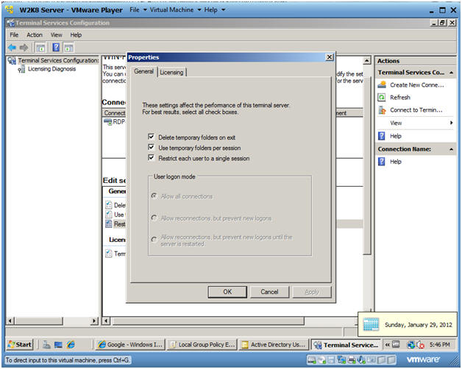Click the Show Desktop quick launch icon
This screenshot has width=462, height=369.
[x=58, y=344]
